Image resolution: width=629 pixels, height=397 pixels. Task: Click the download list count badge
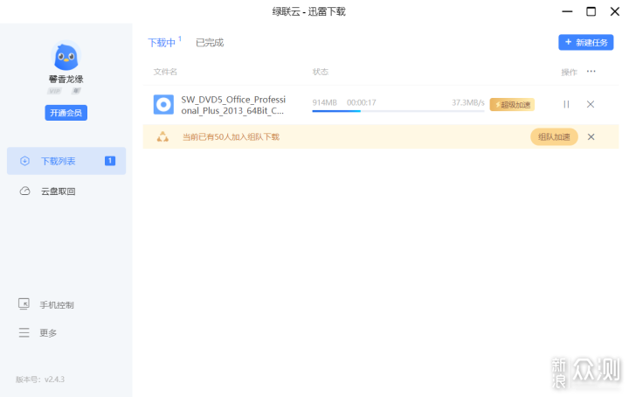(x=110, y=161)
